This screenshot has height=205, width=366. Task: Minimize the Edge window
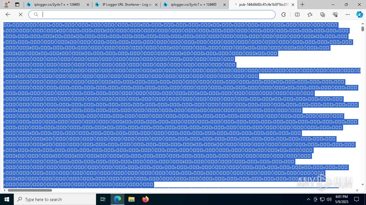tap(333, 5)
